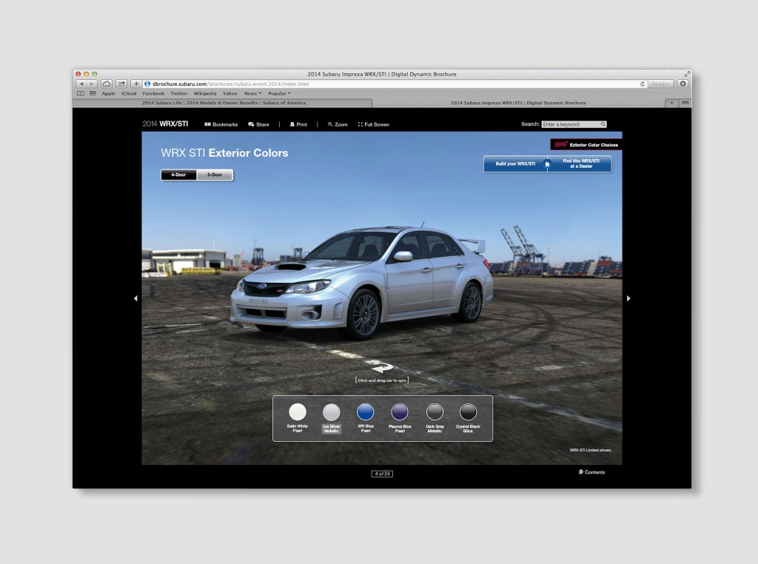Click the Zoom magnifier tool
This screenshot has height=564, width=758.
pyautogui.click(x=338, y=124)
